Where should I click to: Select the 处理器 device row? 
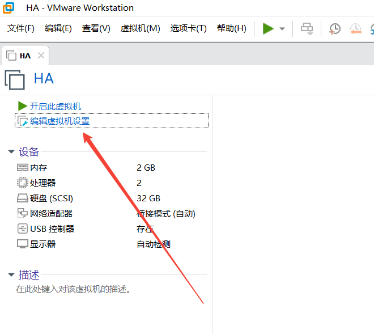[112, 183]
